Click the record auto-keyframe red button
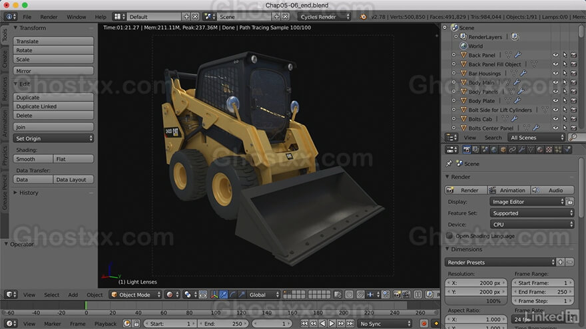The height and width of the screenshot is (329, 586). (x=424, y=324)
